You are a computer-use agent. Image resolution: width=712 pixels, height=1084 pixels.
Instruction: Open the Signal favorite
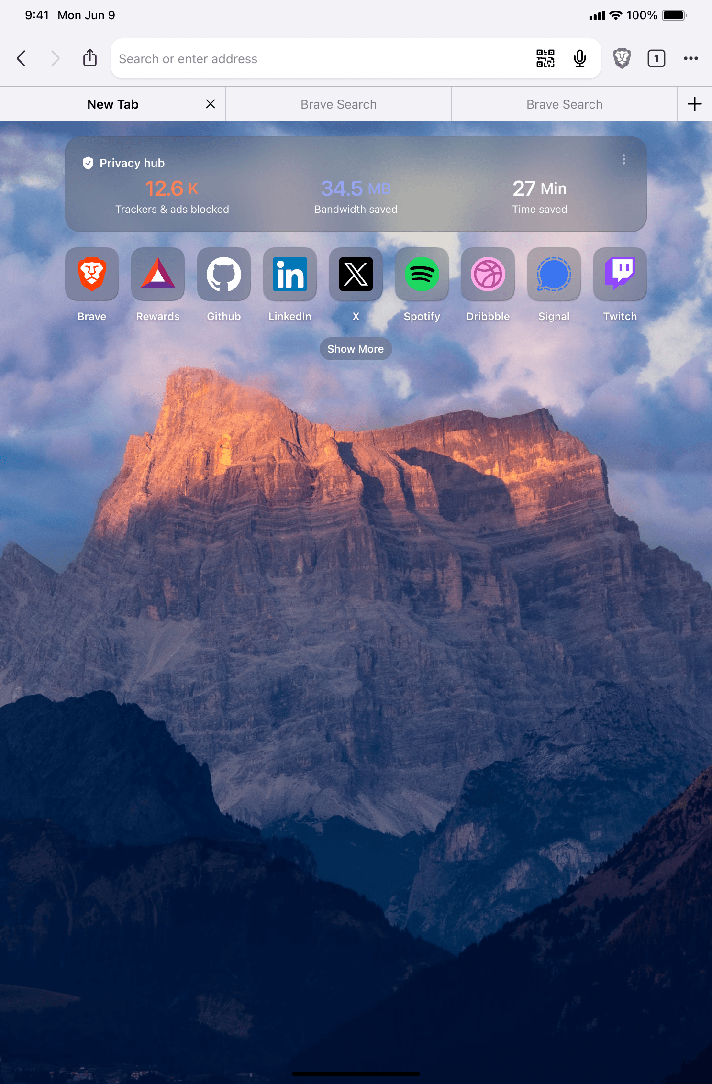[x=554, y=274]
